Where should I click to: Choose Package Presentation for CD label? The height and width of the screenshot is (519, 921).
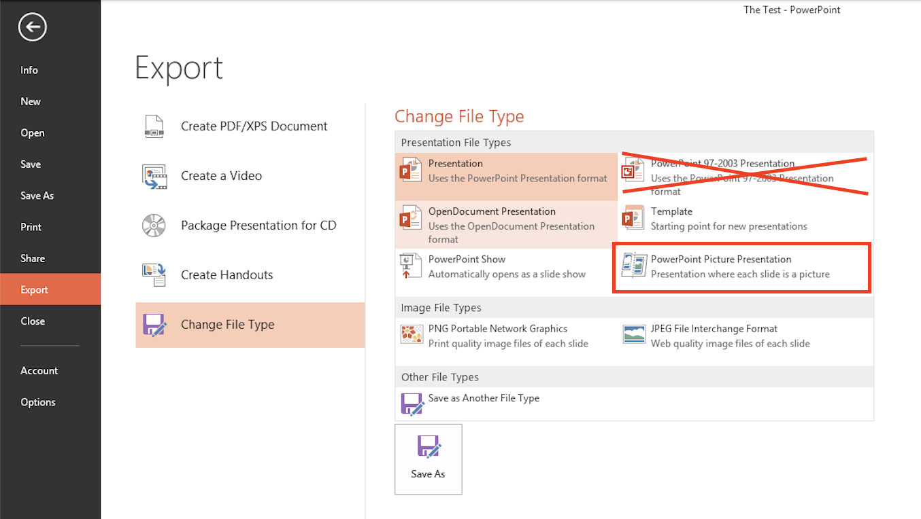tap(258, 226)
